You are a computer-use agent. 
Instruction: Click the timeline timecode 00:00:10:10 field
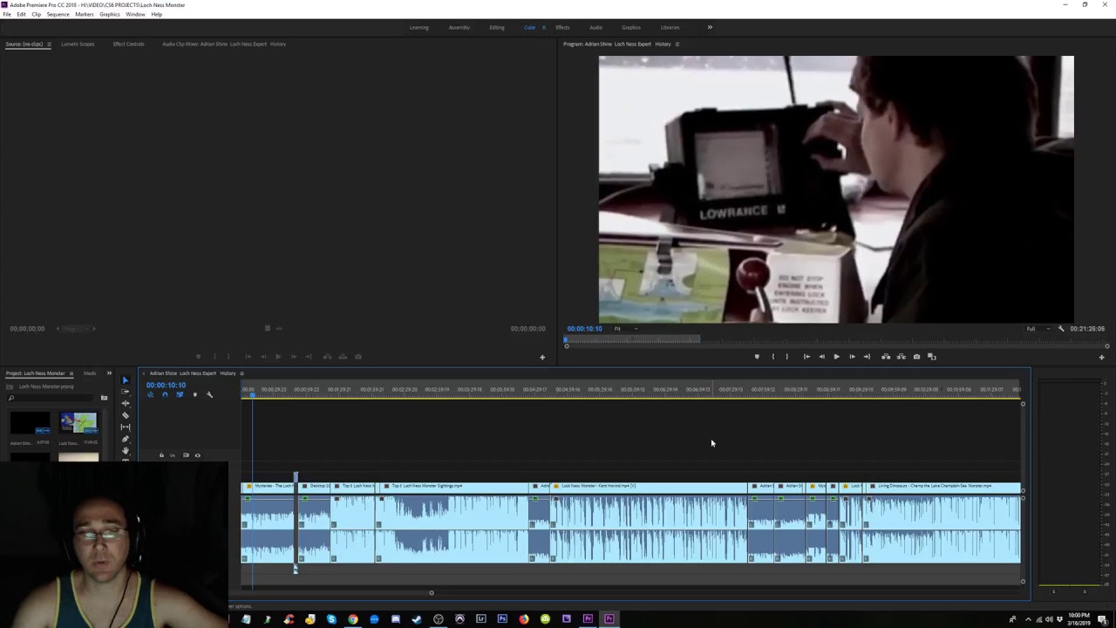(x=166, y=385)
